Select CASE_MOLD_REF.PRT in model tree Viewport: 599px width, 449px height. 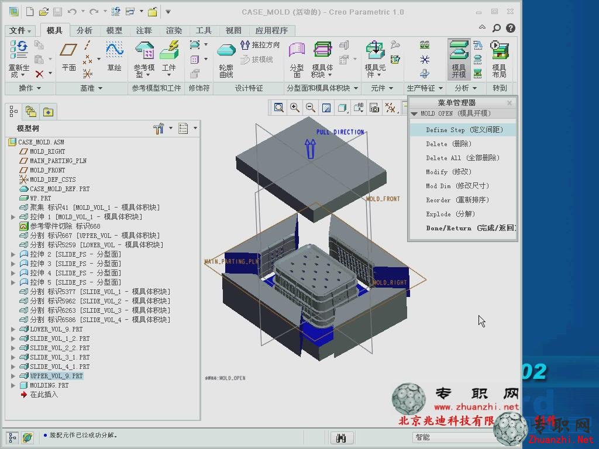tap(60, 189)
